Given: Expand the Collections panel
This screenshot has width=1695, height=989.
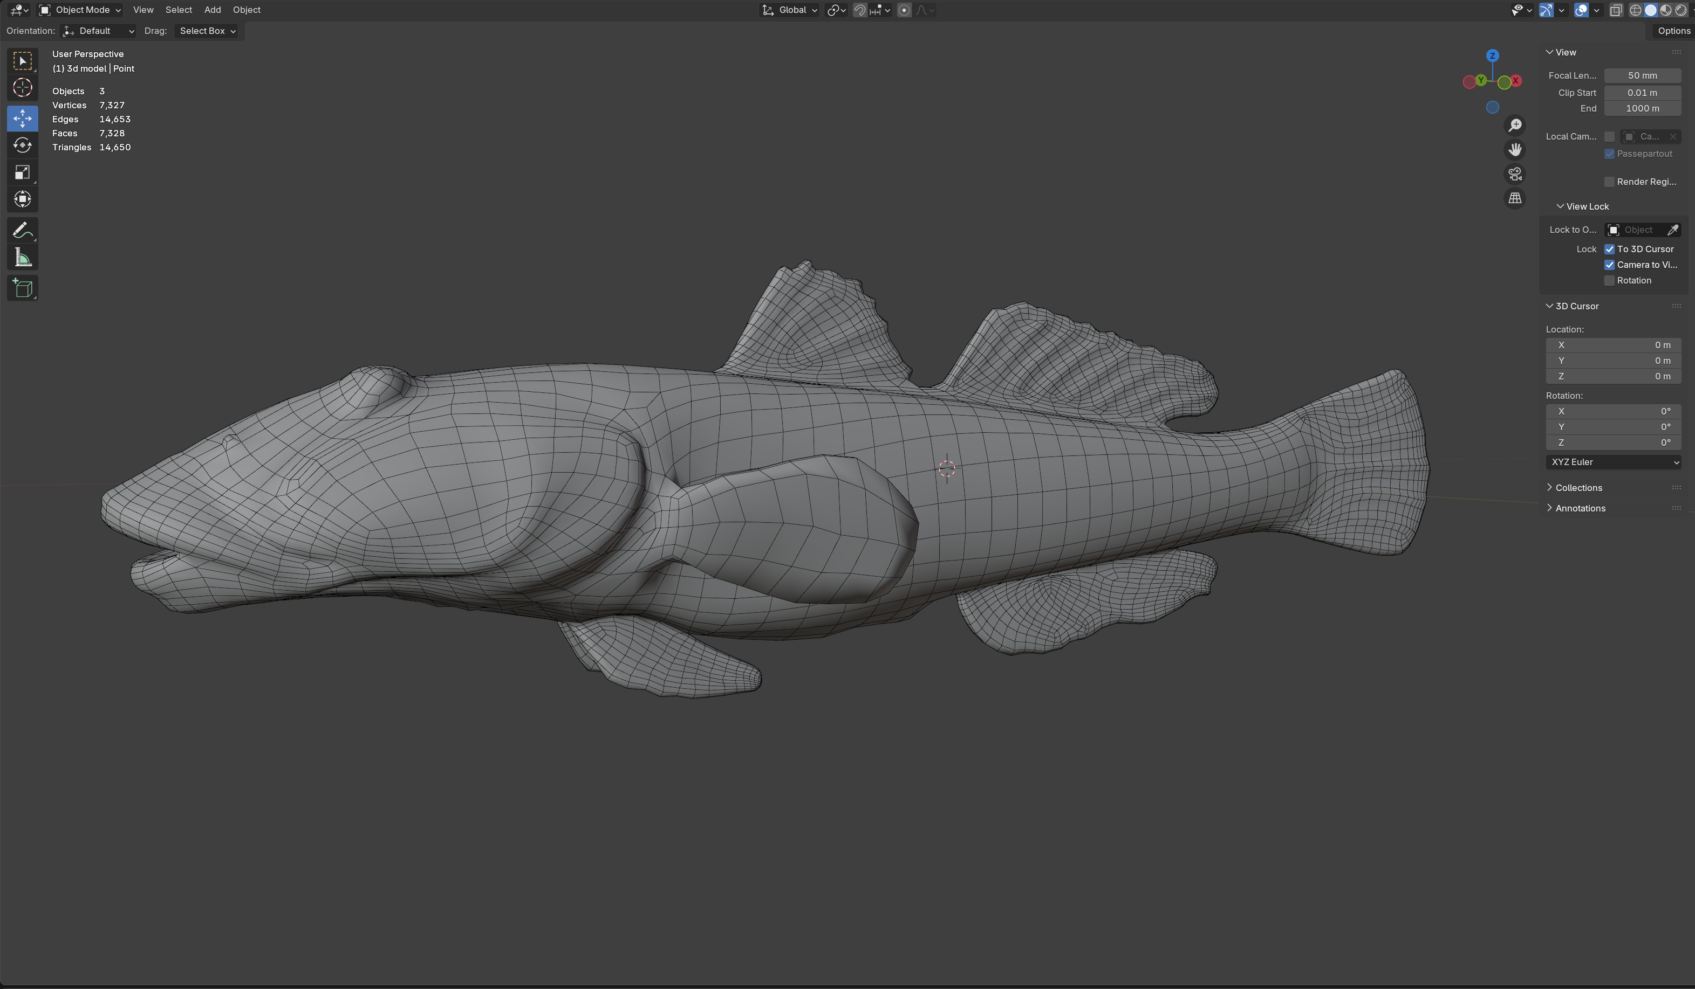Looking at the screenshot, I should 1578,488.
